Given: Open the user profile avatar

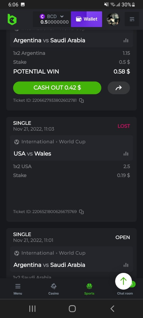Looking at the screenshot, I should click(113, 19).
